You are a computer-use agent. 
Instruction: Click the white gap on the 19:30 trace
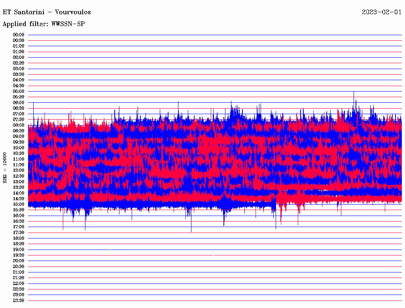coord(214,255)
